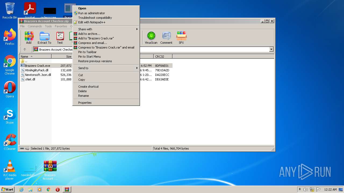Select the Google Chrome desktop icon
344x193 pixels.
tap(10, 65)
